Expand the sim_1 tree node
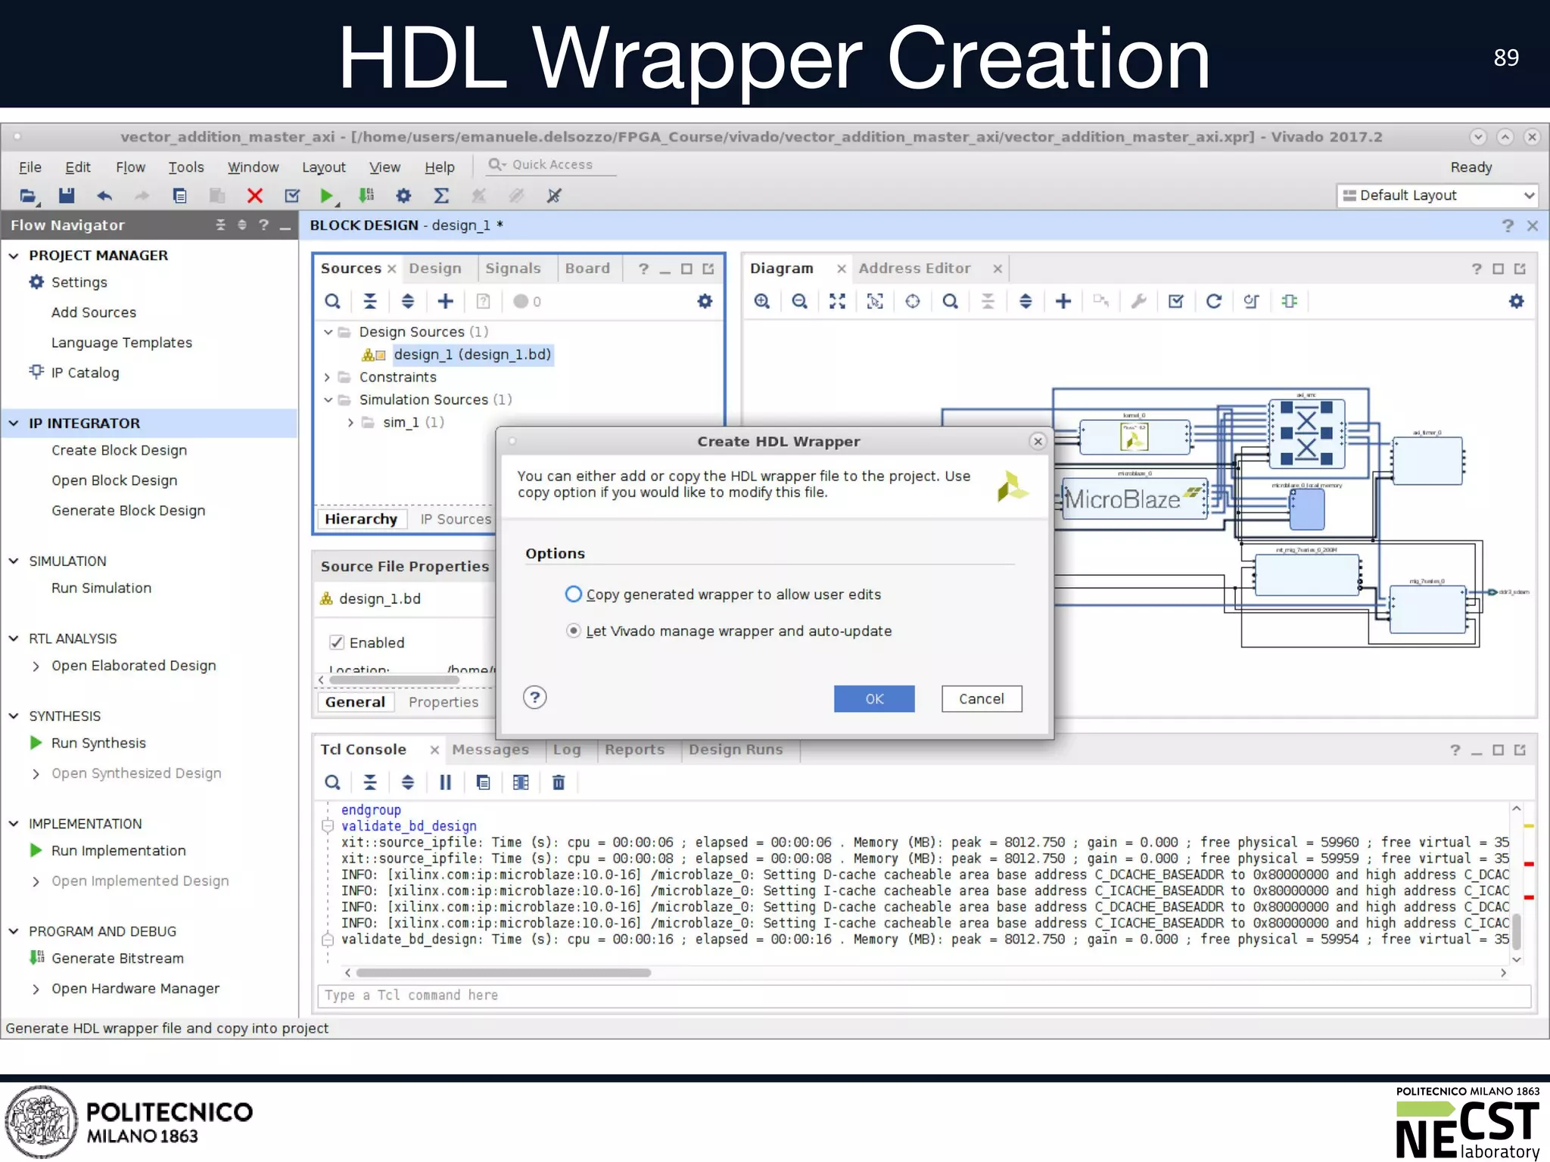Viewport: 1550px width, 1162px height. (350, 422)
